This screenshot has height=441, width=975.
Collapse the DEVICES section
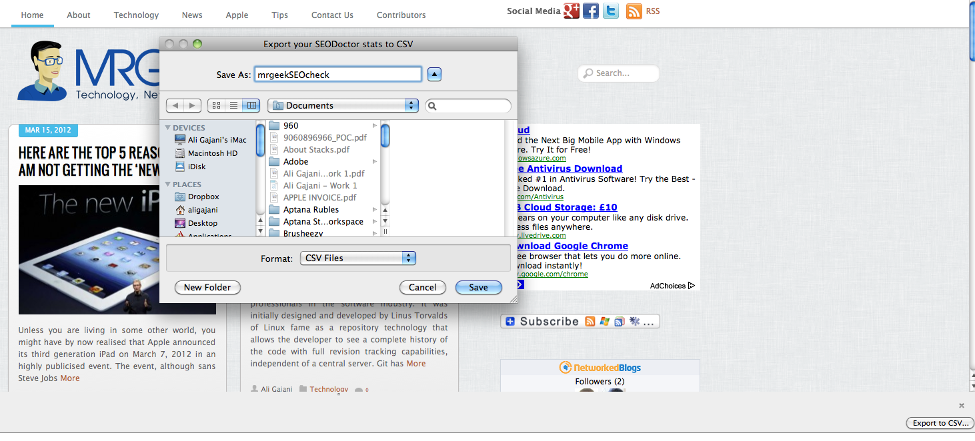coord(168,128)
